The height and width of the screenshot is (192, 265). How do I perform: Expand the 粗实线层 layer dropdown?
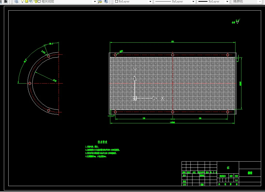(95, 2)
